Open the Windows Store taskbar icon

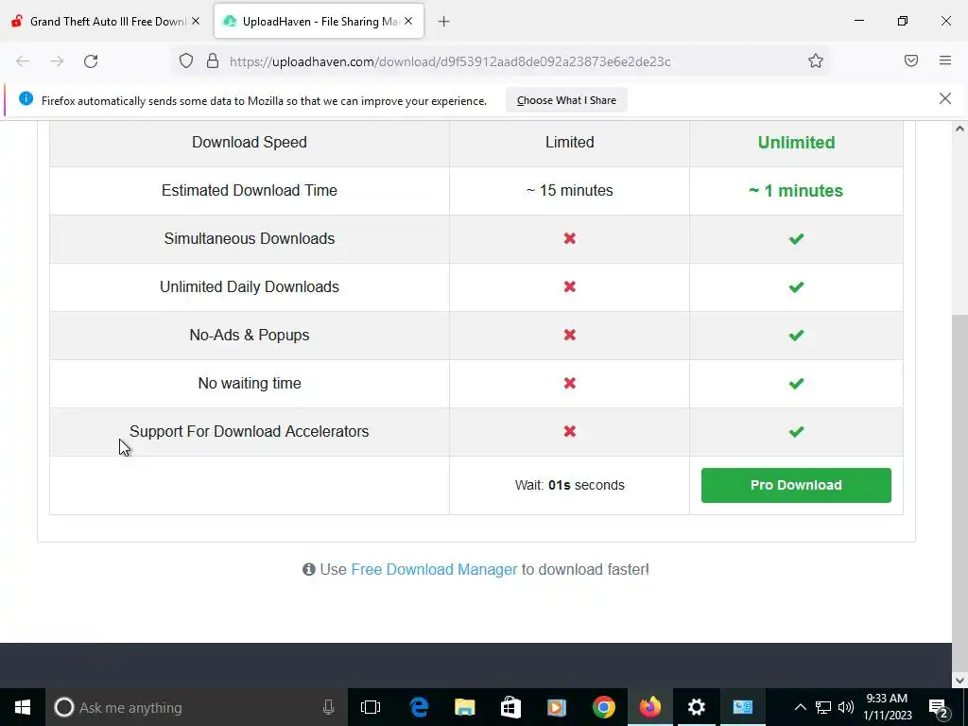(x=510, y=707)
